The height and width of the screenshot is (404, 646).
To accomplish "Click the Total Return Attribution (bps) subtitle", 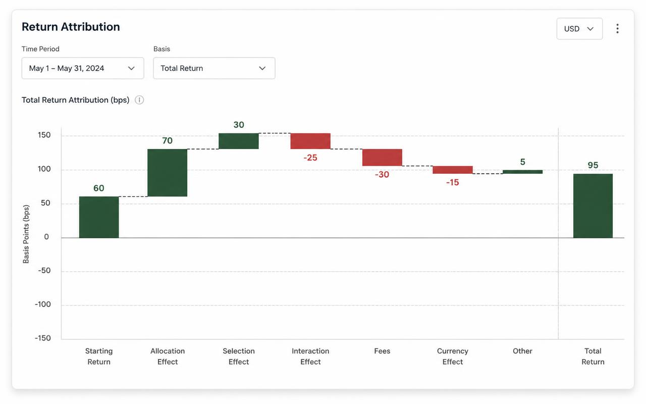I will [x=76, y=100].
